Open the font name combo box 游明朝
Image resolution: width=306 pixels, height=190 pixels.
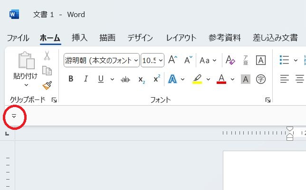(x=102, y=60)
